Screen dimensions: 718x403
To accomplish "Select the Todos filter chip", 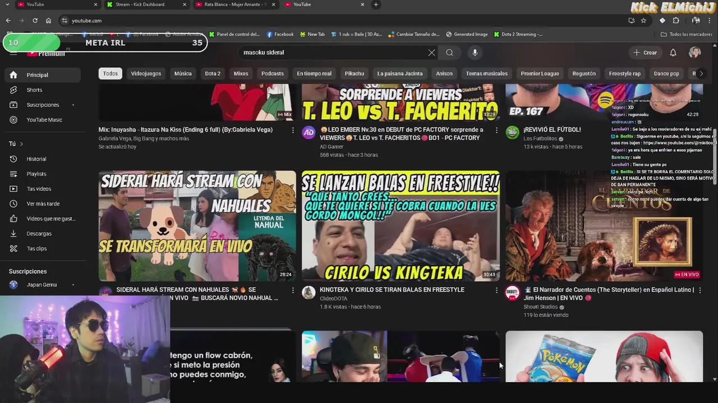I will (111, 73).
